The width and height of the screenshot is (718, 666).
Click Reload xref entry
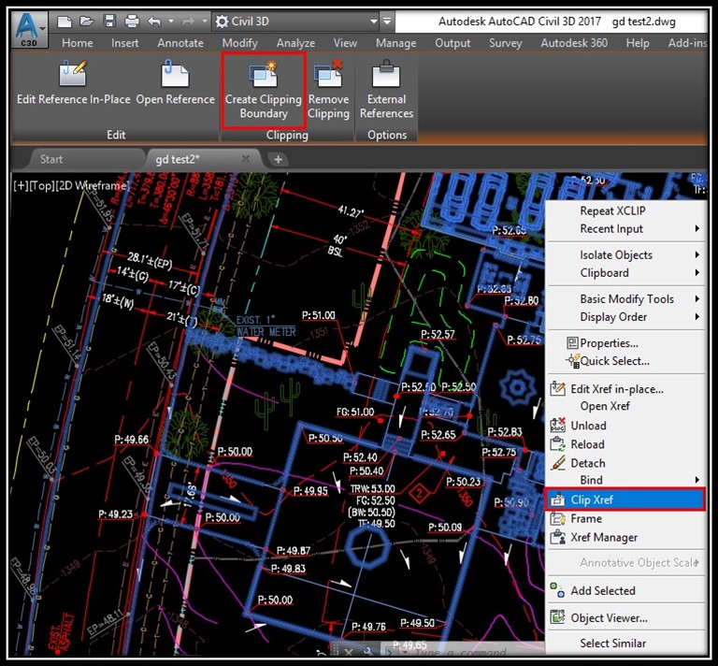click(625, 444)
